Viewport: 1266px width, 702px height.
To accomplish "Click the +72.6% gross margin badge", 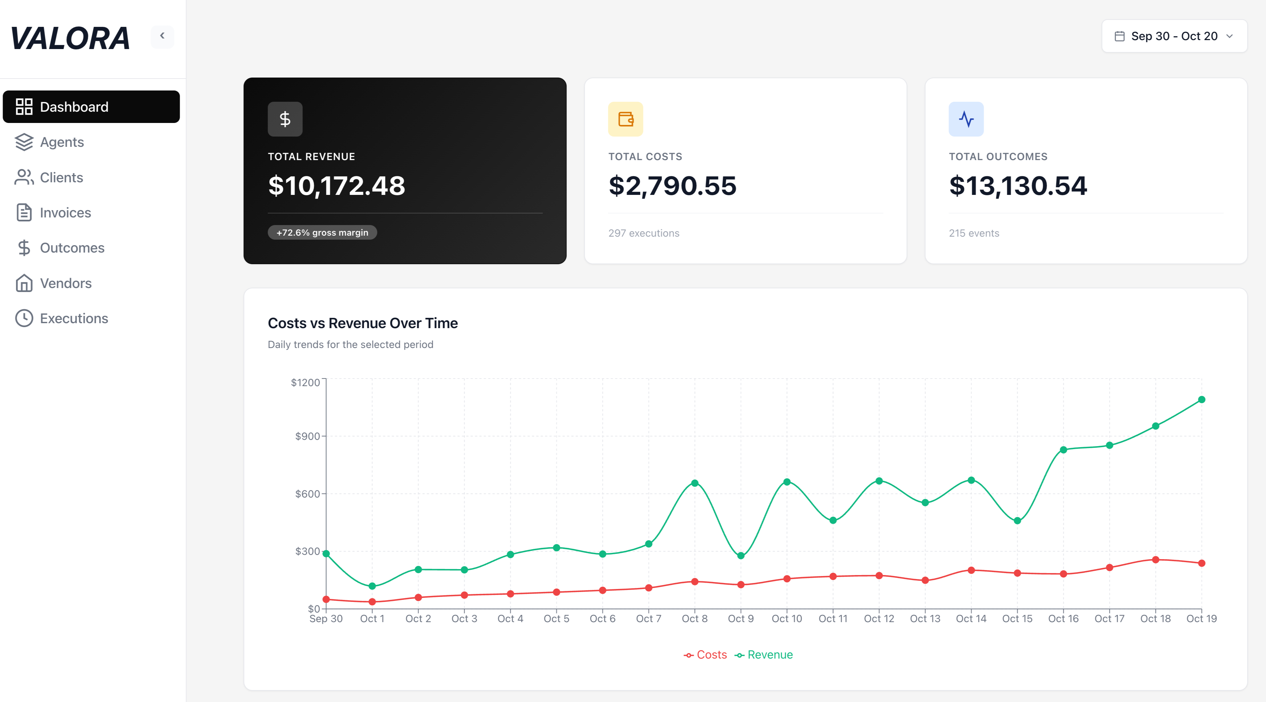I will pyautogui.click(x=322, y=232).
